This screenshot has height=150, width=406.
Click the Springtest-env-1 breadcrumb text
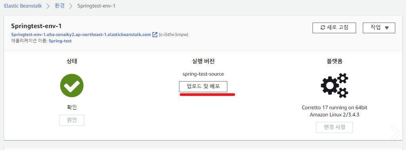(96, 6)
